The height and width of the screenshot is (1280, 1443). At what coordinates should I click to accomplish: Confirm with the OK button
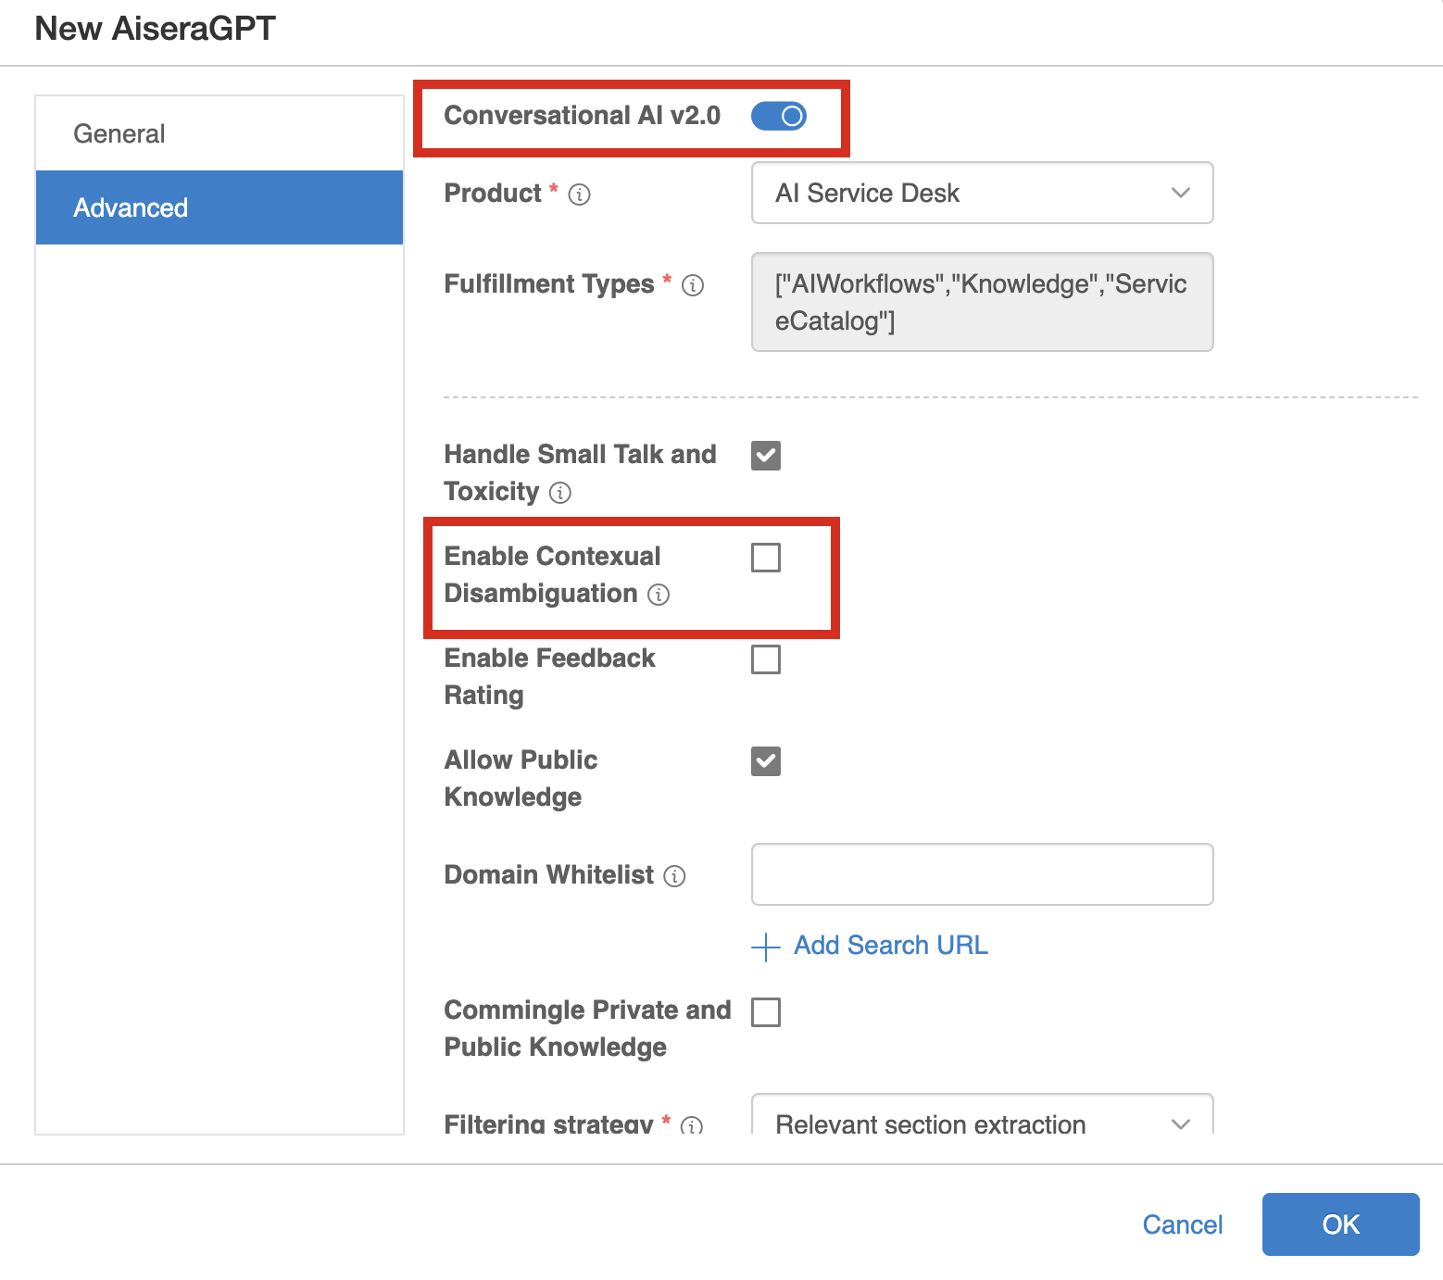[x=1340, y=1224]
